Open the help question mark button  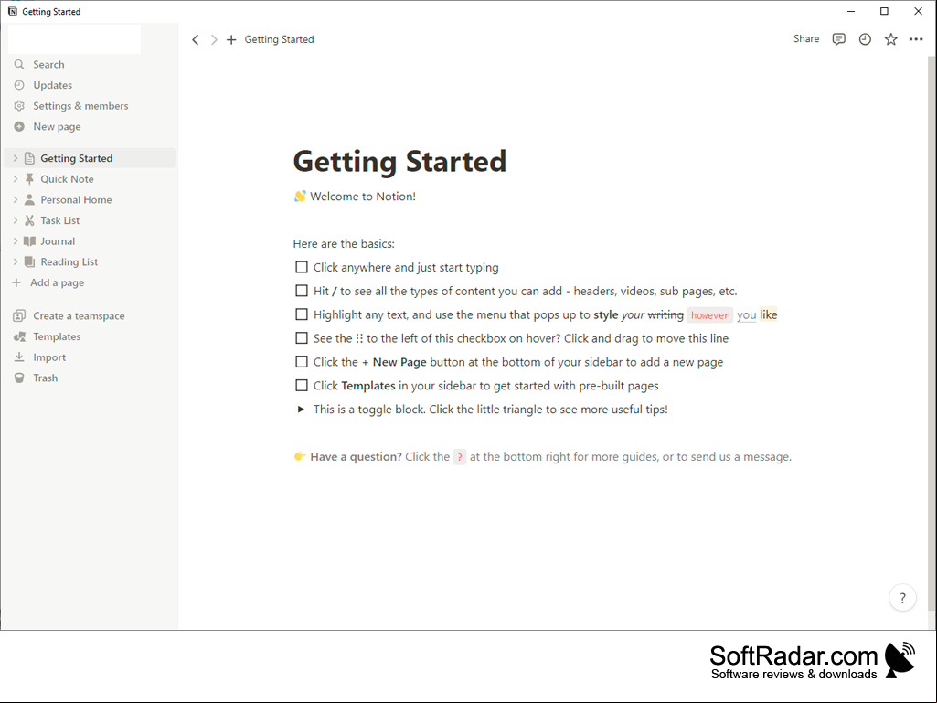pos(902,598)
